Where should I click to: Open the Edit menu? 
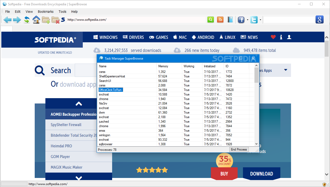pyautogui.click(x=18, y=11)
